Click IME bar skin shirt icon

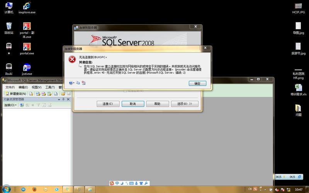point(141,183)
